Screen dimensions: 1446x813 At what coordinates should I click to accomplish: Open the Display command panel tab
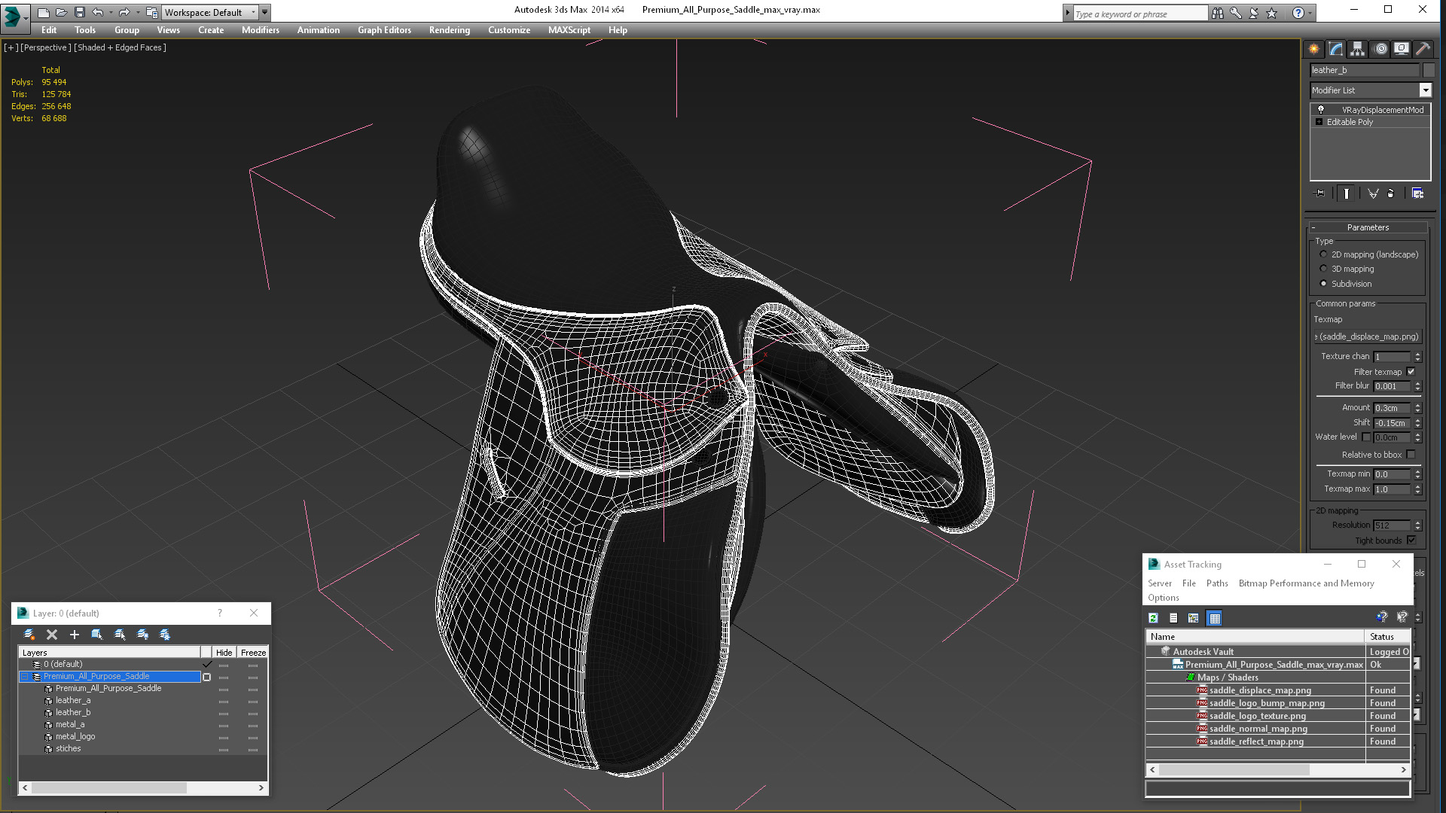pyautogui.click(x=1402, y=49)
